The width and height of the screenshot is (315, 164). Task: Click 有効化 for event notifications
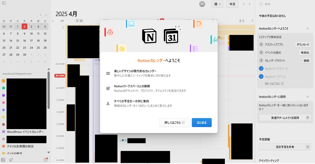(305, 53)
